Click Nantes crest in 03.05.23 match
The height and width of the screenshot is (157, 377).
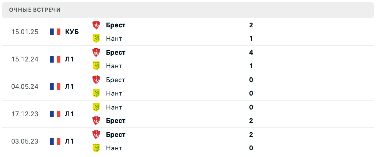click(x=96, y=148)
